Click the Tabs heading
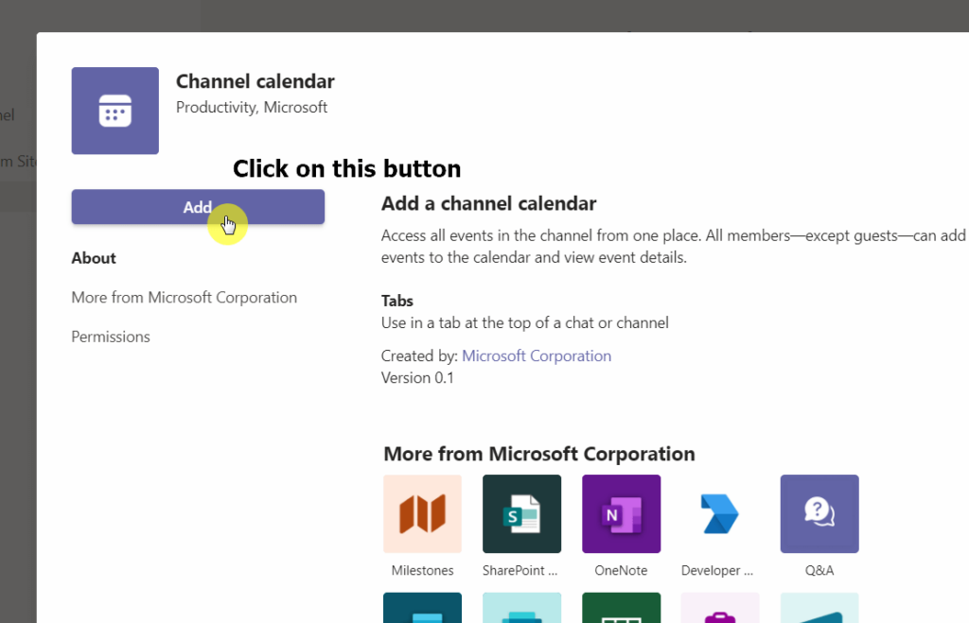 click(396, 301)
